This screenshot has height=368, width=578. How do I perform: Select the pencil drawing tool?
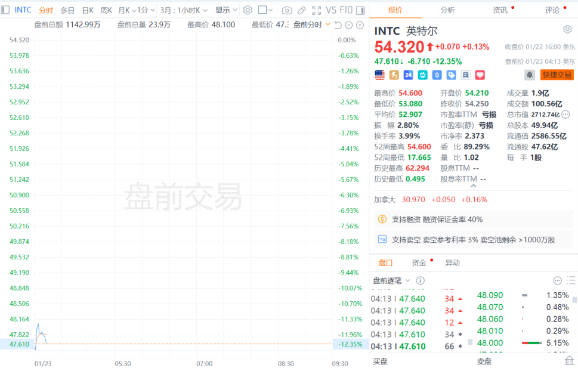click(302, 10)
